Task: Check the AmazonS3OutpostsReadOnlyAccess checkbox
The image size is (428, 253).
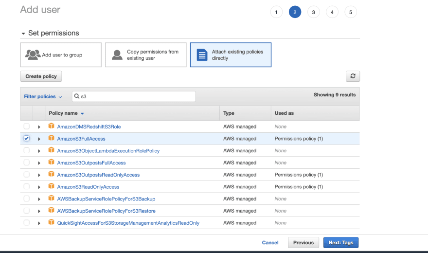Action: 26,174
